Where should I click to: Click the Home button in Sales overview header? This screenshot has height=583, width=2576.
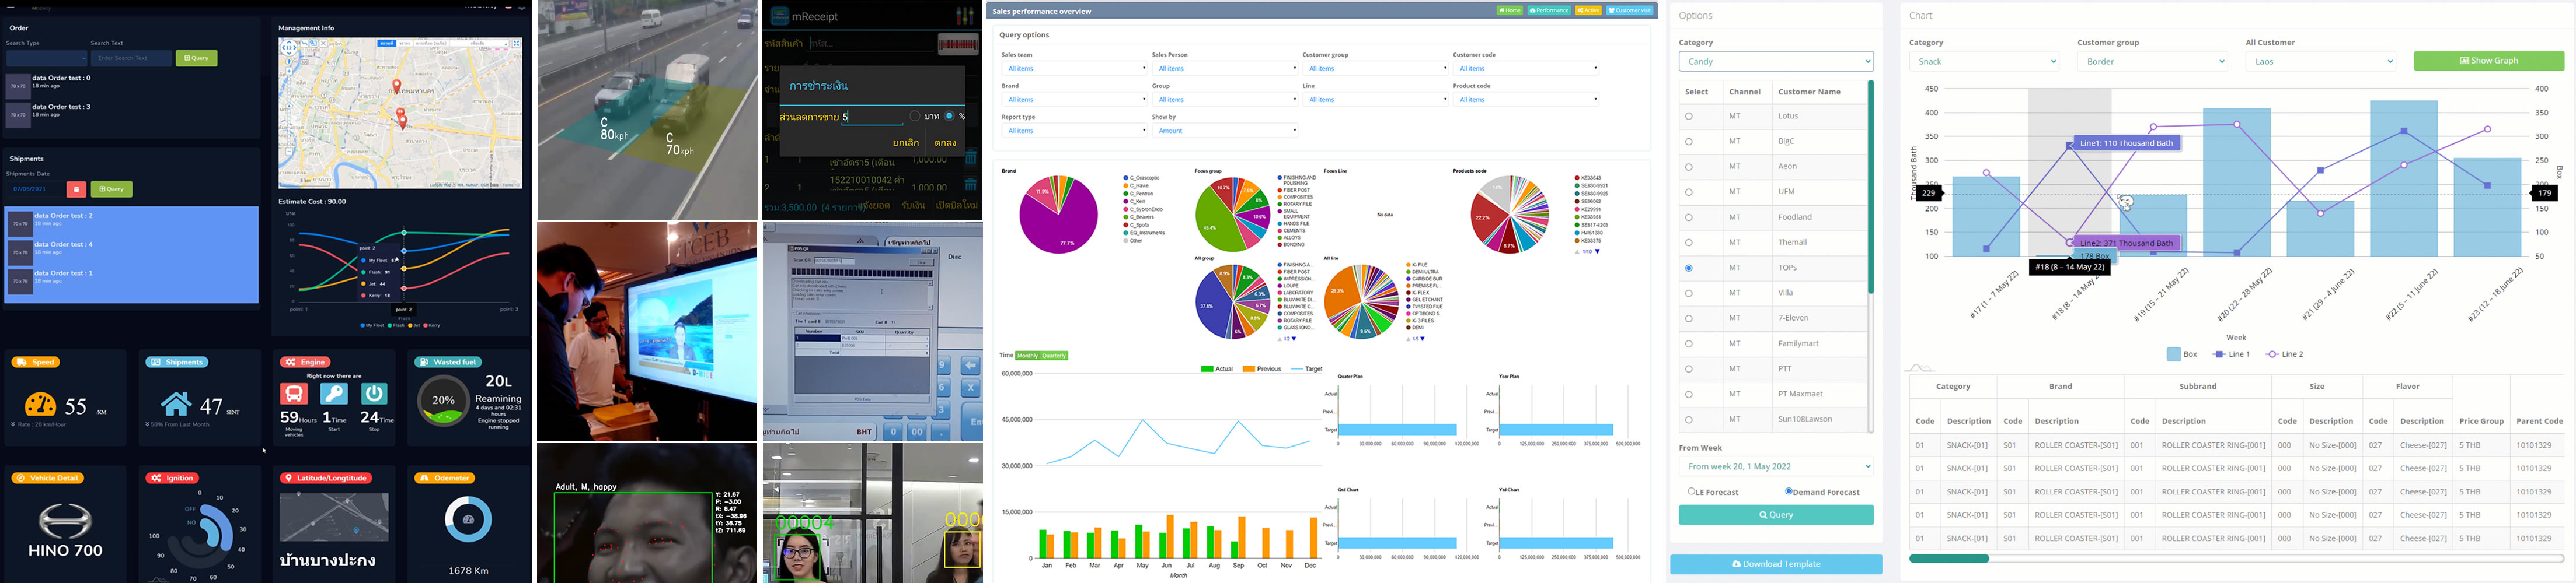tap(1509, 10)
